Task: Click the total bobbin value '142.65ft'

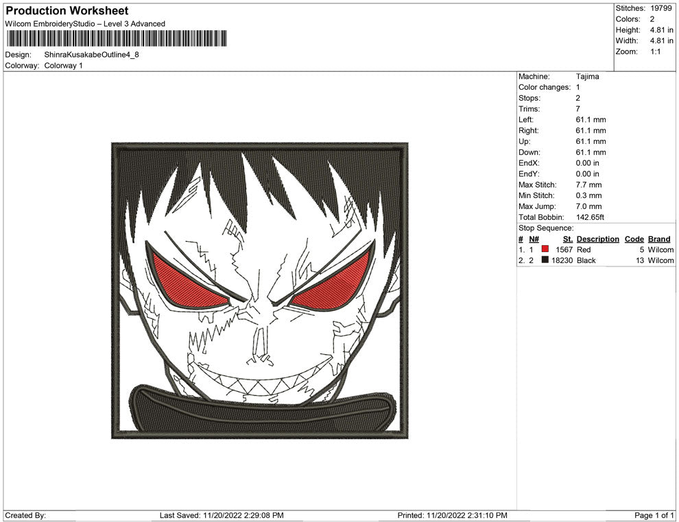Action: pos(590,217)
